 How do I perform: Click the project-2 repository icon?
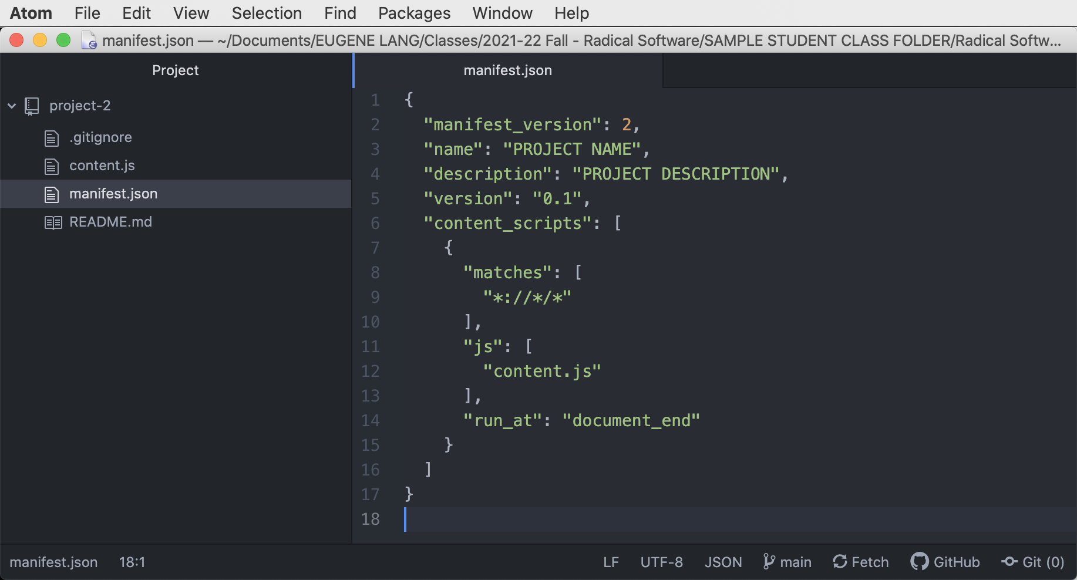(32, 106)
